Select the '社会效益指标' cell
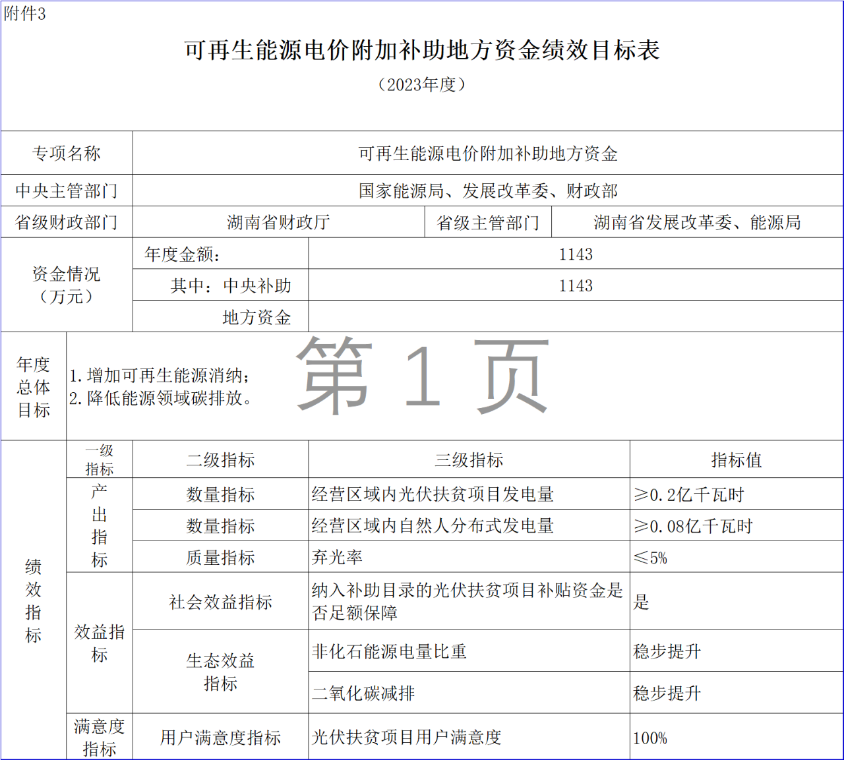 coord(220,601)
